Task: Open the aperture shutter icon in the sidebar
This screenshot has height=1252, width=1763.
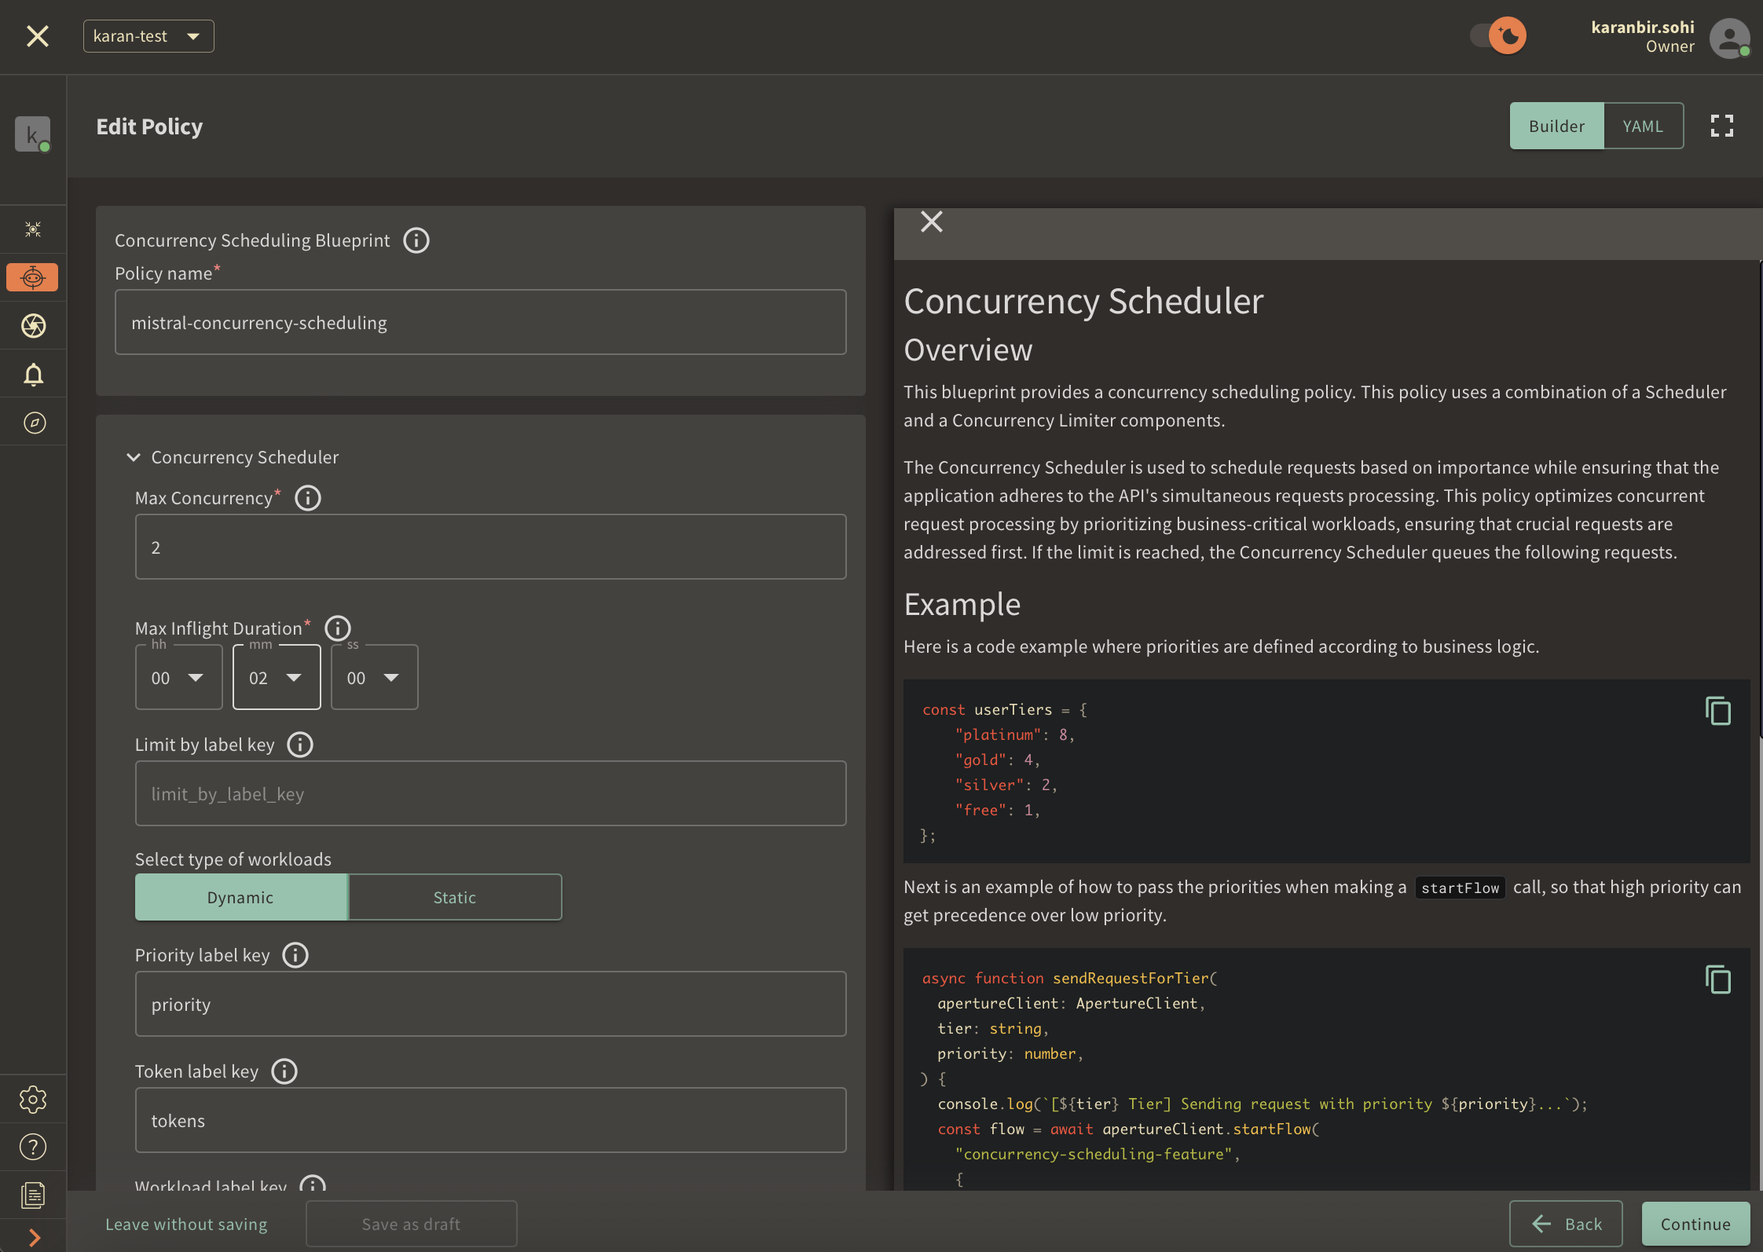Action: [33, 325]
